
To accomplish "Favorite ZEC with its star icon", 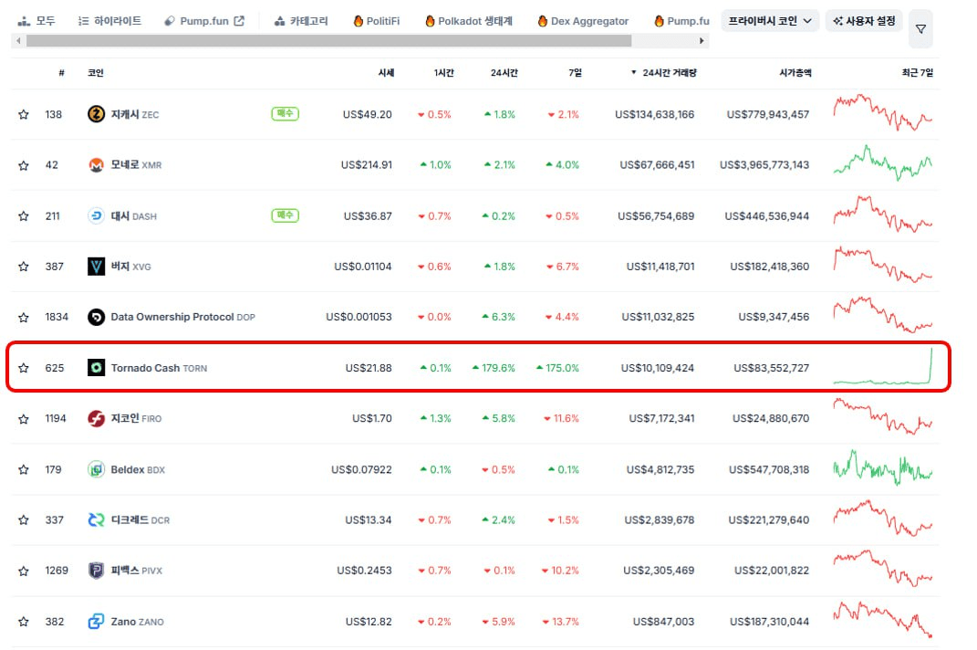I will (24, 114).
